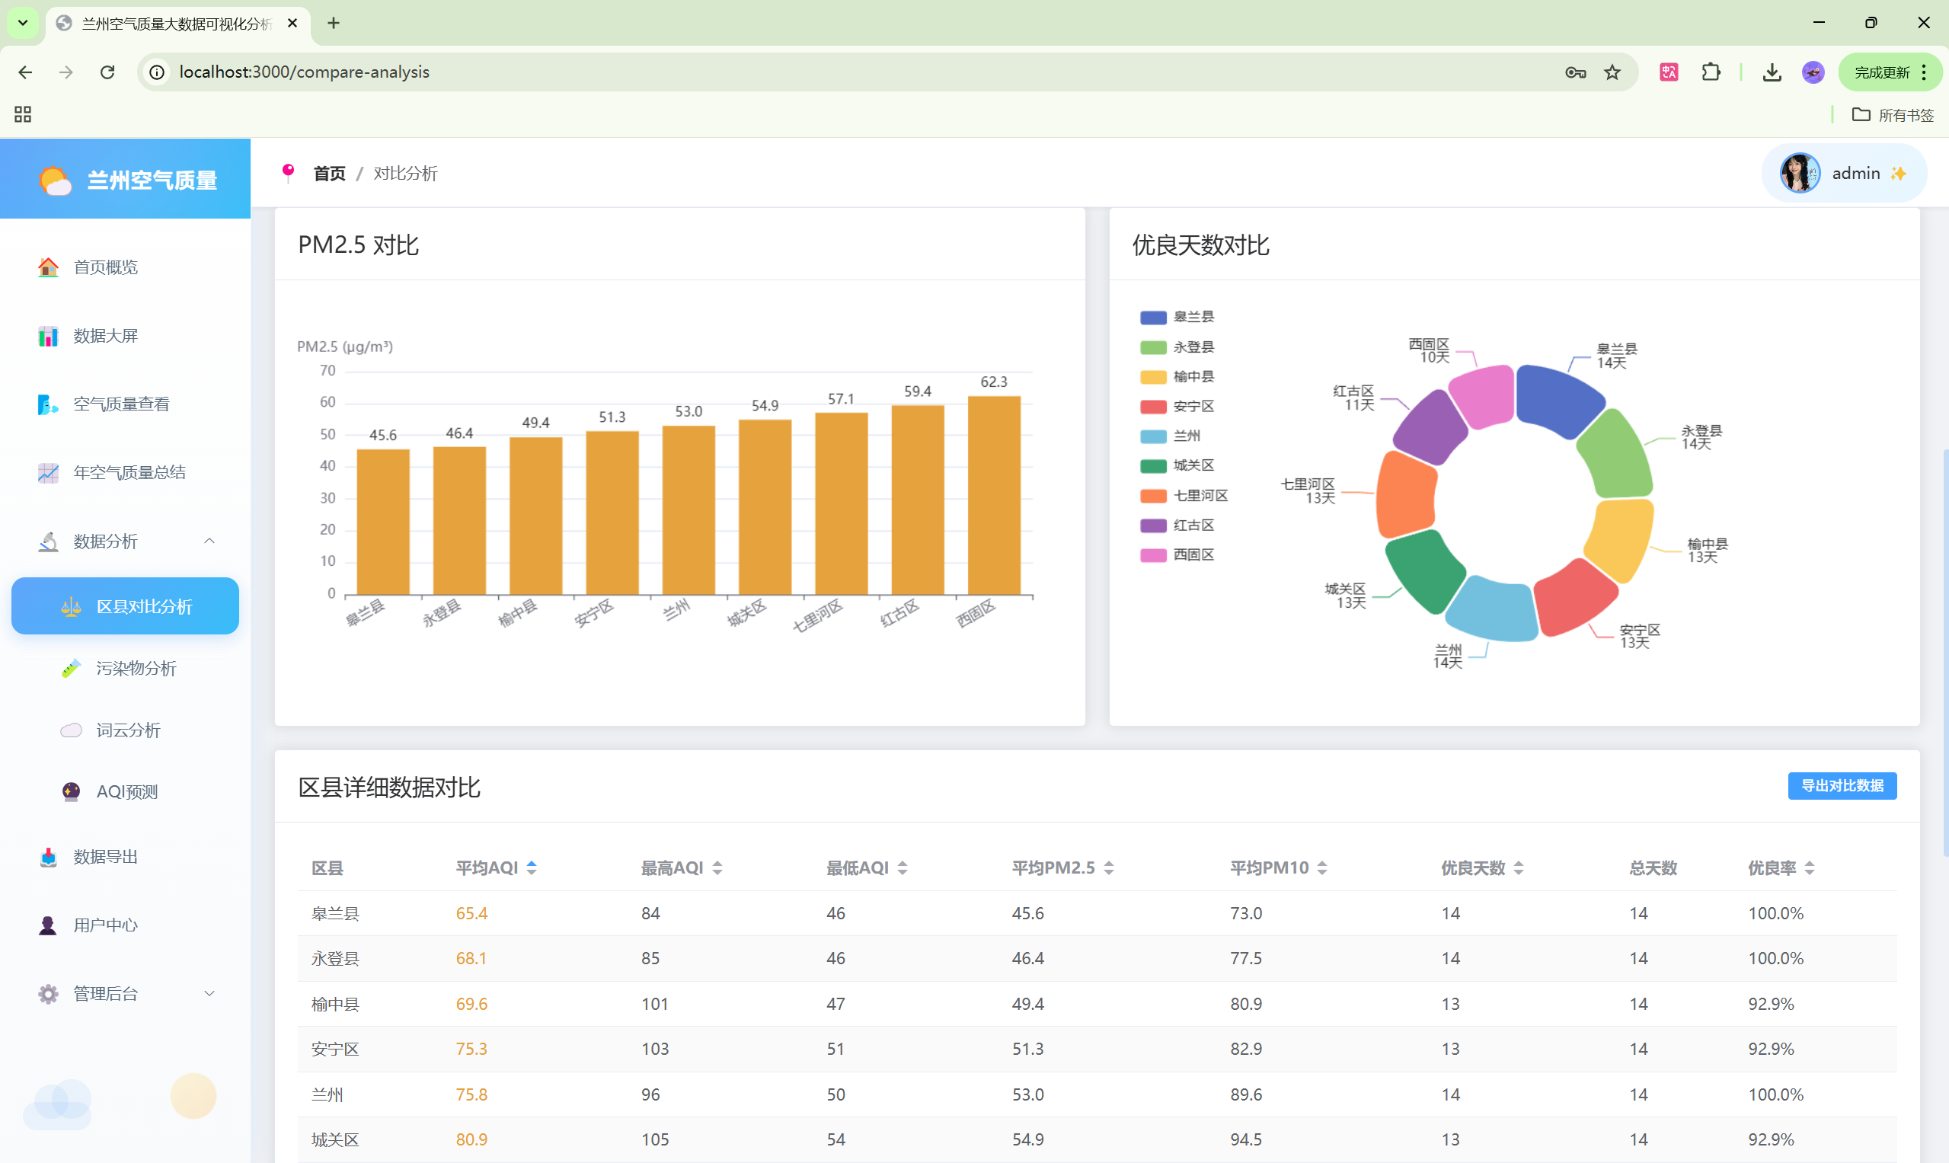Collapse the 数据分析 submenu chevron
The image size is (1949, 1163).
(209, 542)
